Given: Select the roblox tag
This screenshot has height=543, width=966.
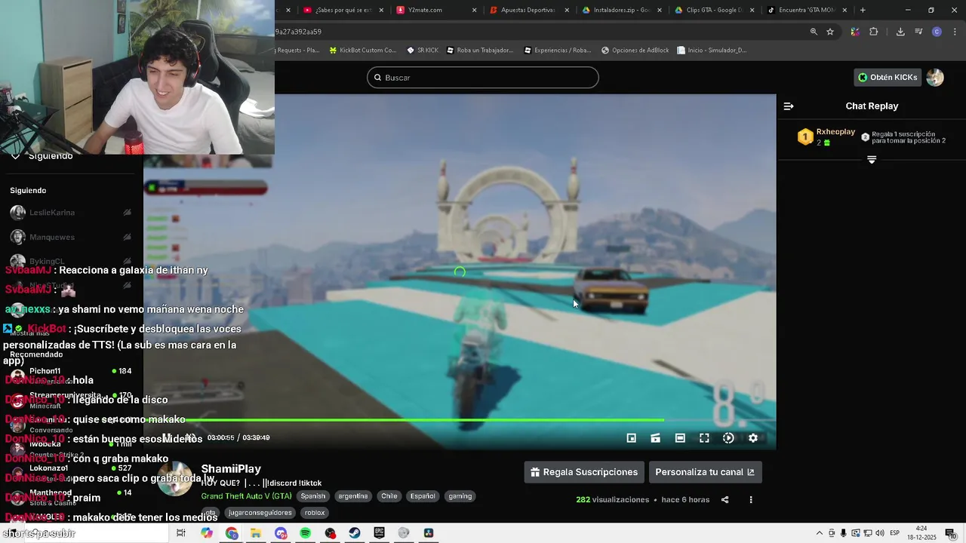Looking at the screenshot, I should [x=315, y=513].
